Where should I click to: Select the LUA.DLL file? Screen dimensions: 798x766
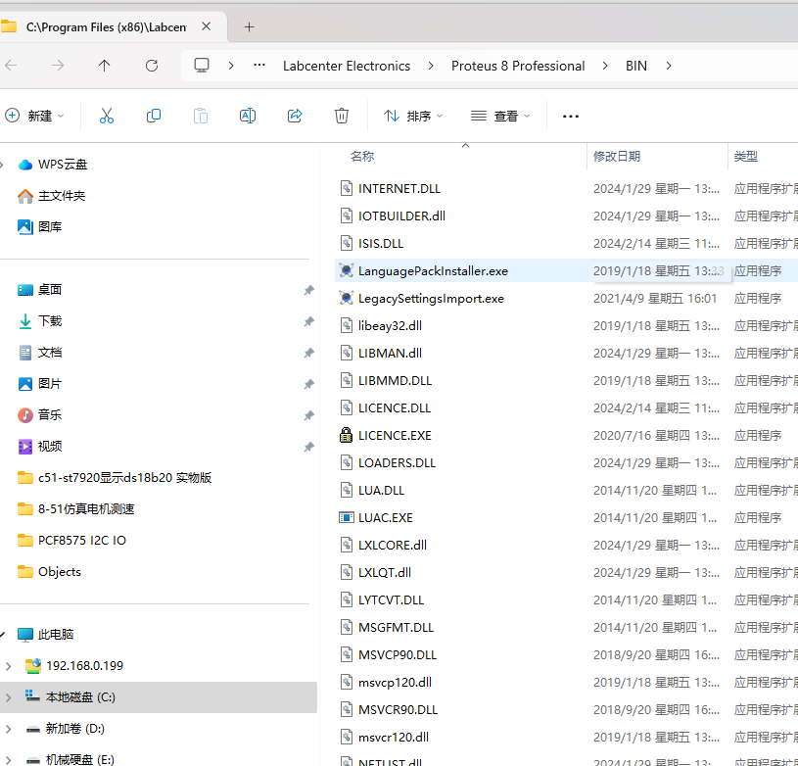[381, 491]
